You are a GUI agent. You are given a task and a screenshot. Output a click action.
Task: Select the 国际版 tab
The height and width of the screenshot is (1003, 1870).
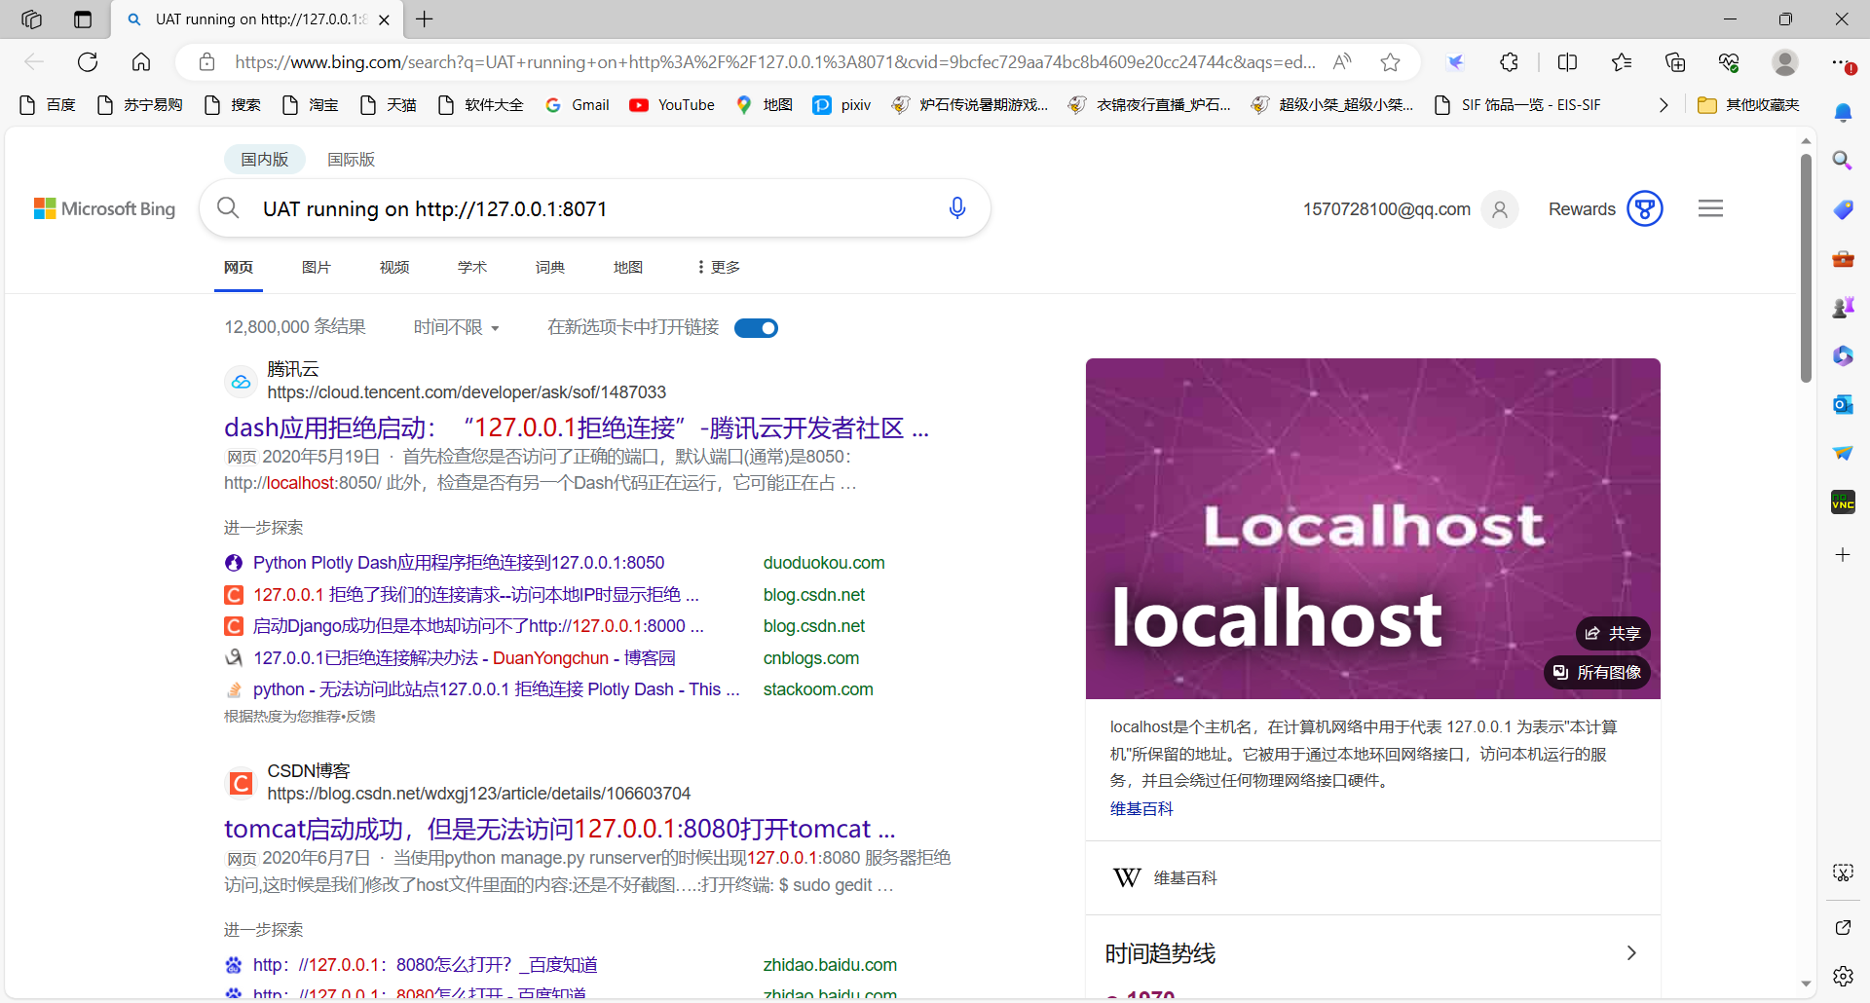point(351,159)
